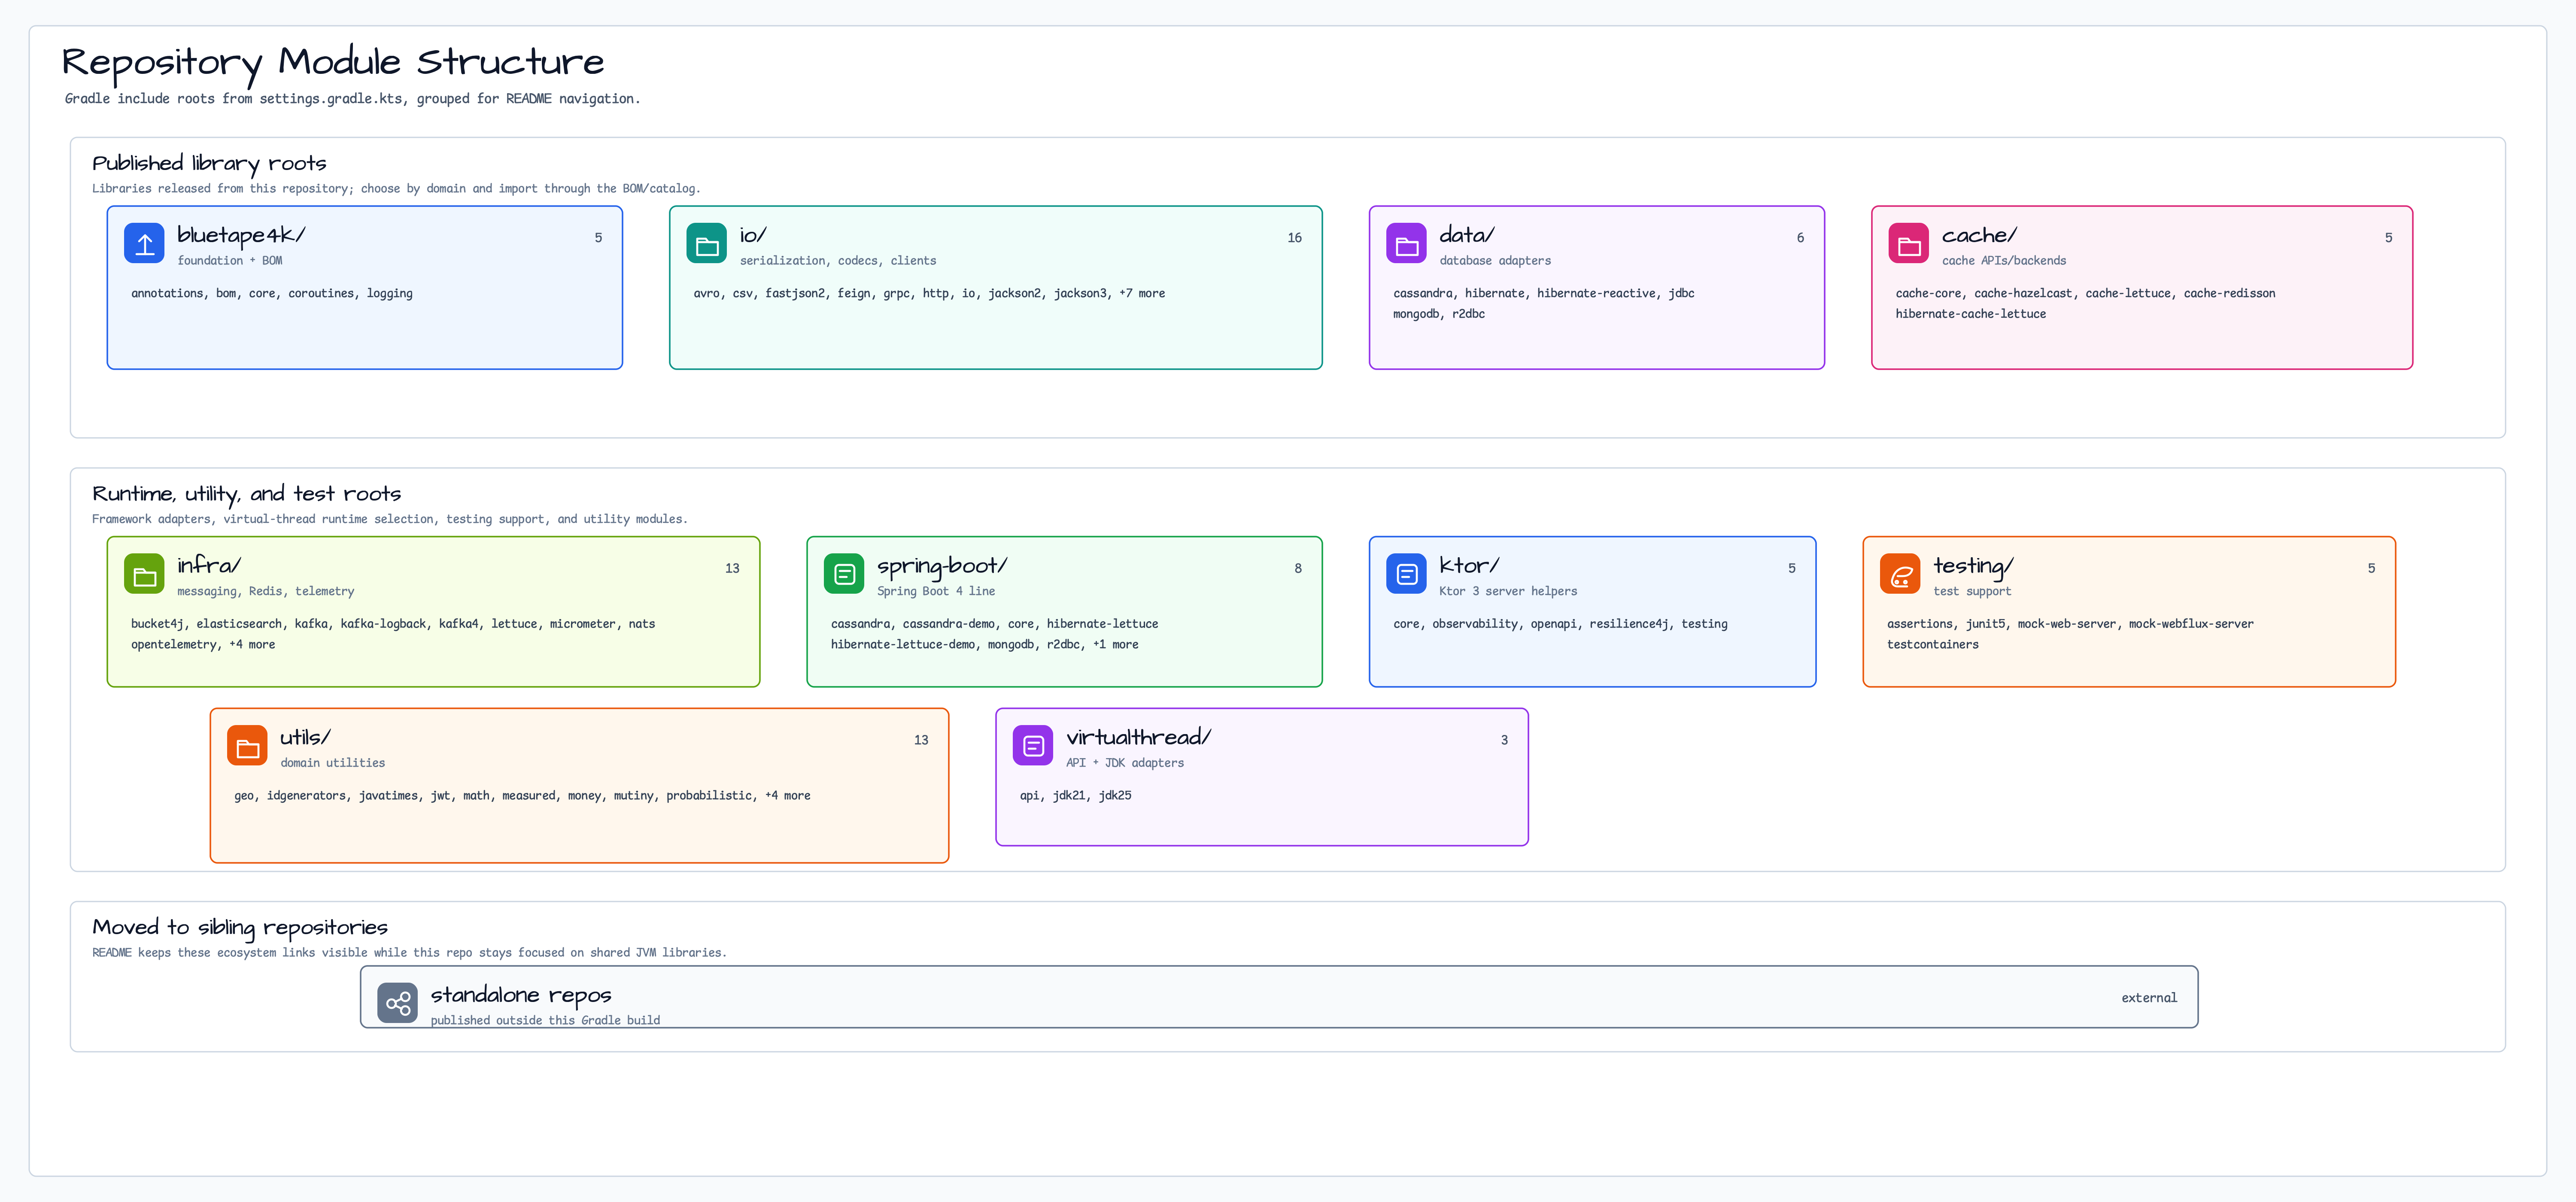
Task: Click the io/ folder icon
Action: coord(707,244)
